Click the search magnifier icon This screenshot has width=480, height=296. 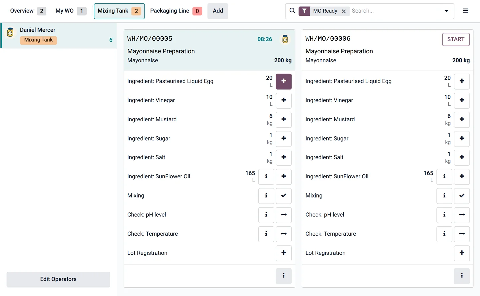292,11
